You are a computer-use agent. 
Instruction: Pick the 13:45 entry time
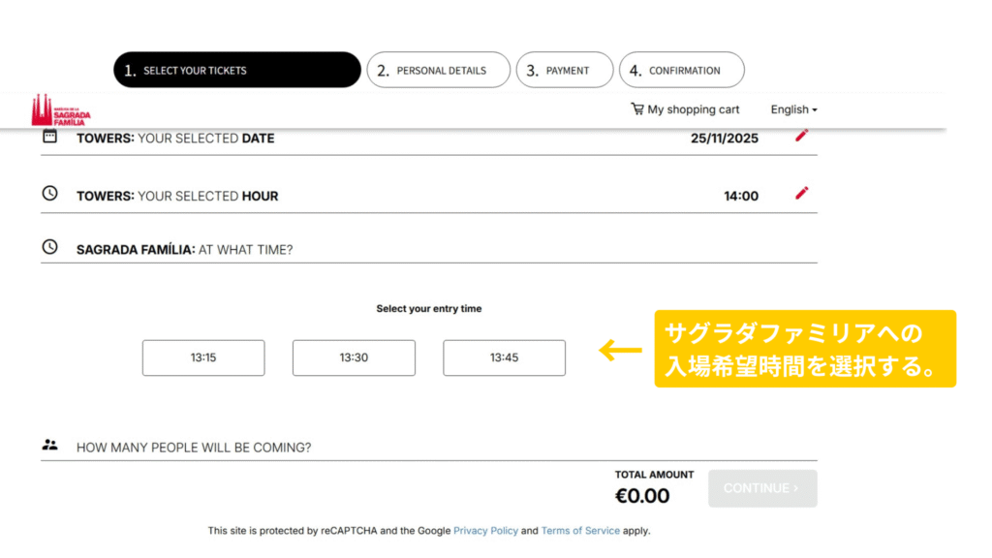504,357
